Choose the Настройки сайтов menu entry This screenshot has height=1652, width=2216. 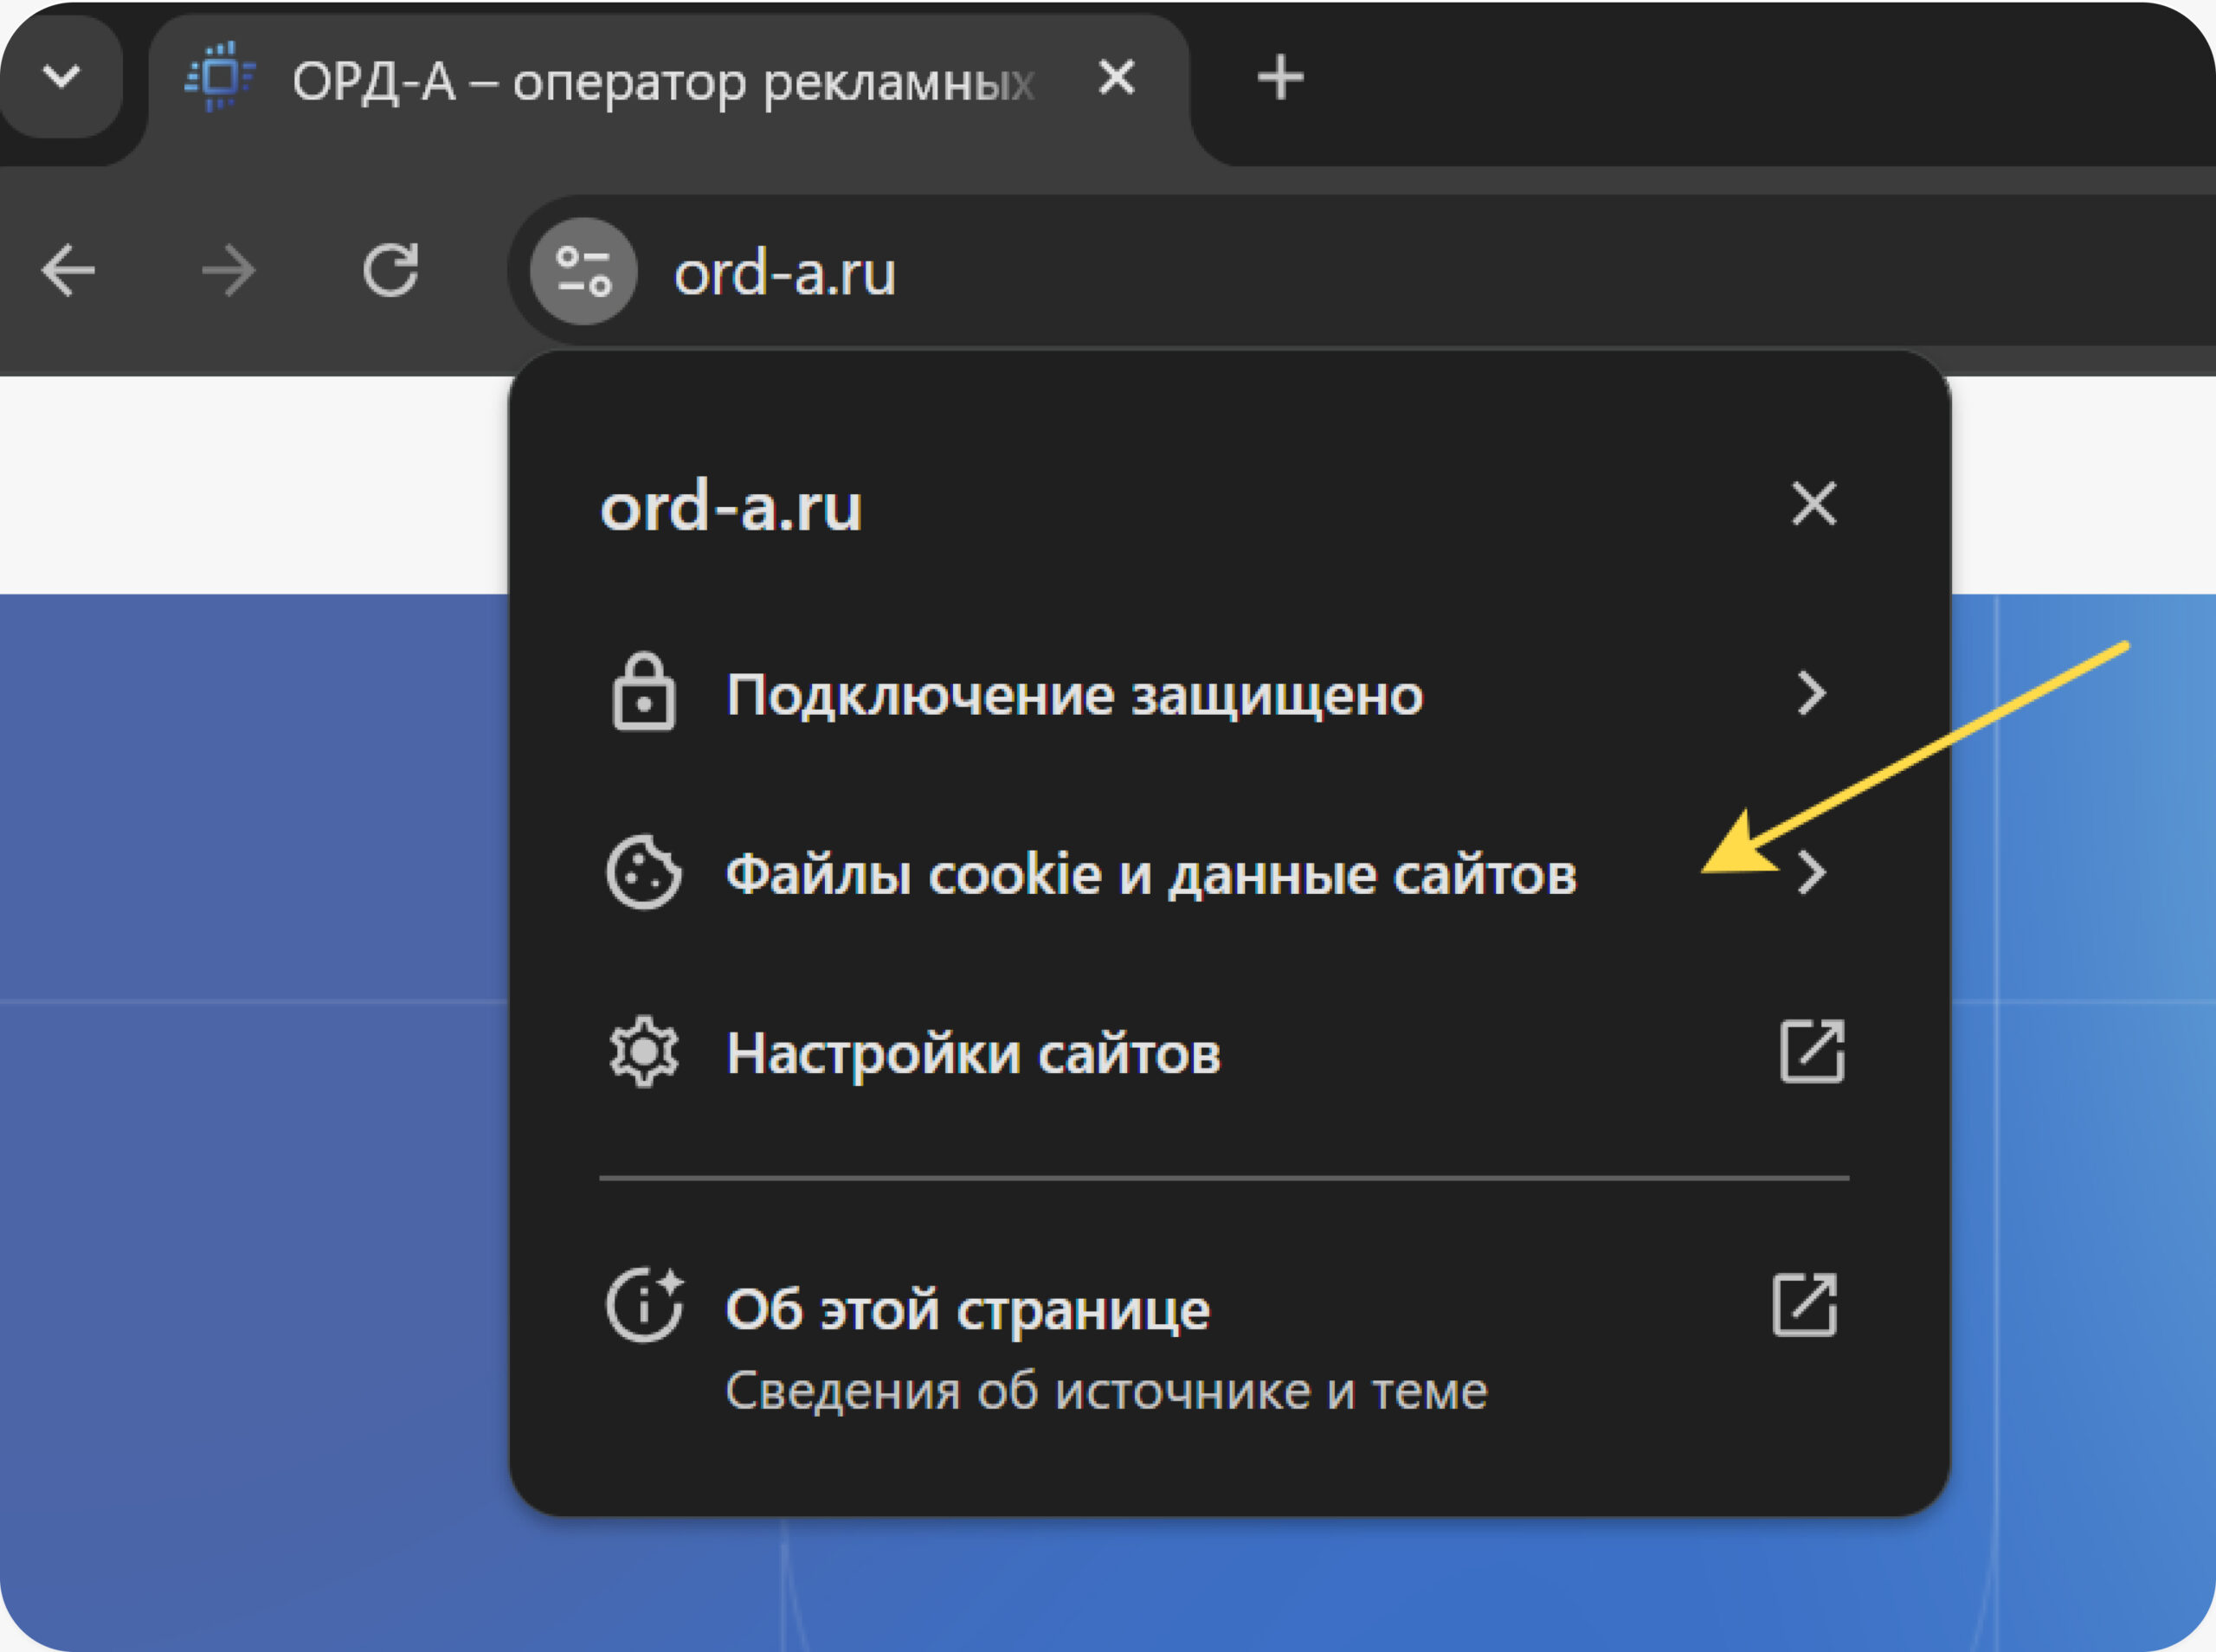click(x=973, y=1054)
